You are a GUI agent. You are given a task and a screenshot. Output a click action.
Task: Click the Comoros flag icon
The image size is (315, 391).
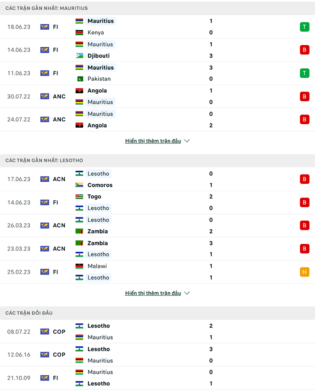(79, 185)
